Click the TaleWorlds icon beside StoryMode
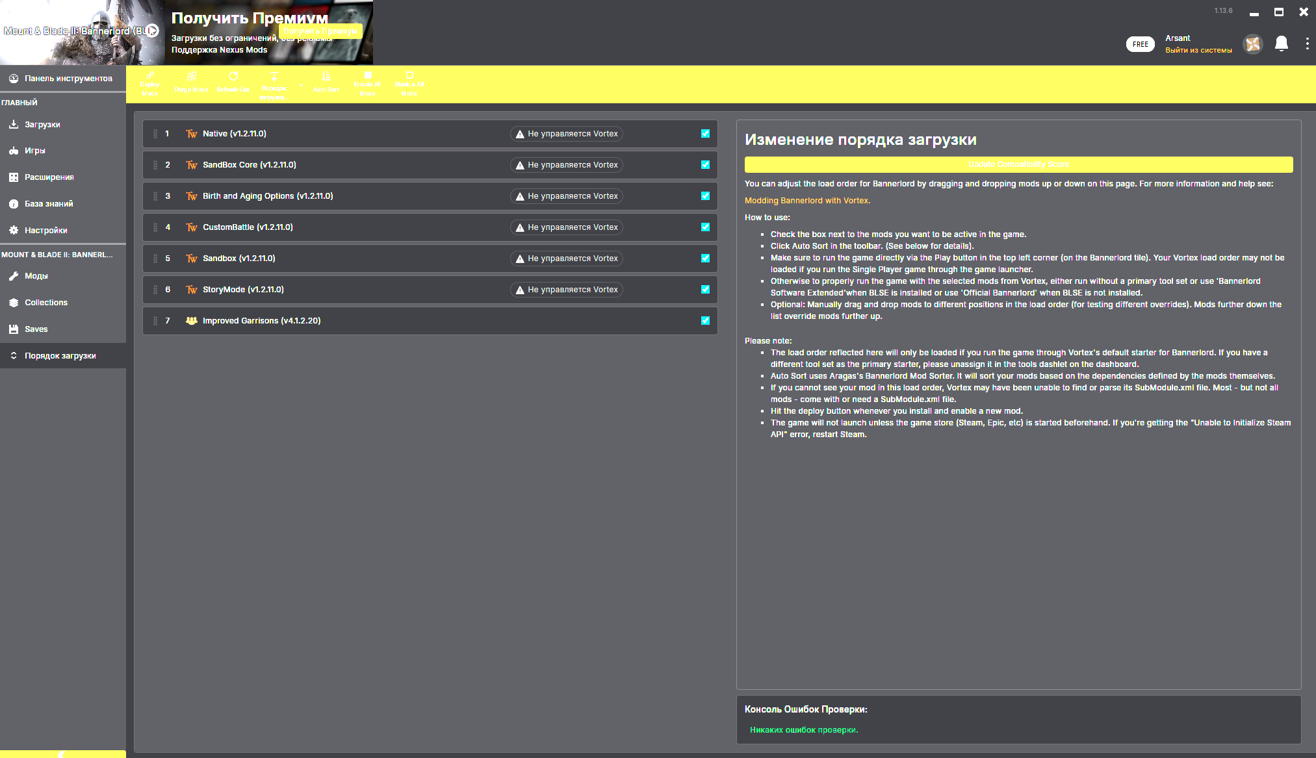 [x=191, y=290]
